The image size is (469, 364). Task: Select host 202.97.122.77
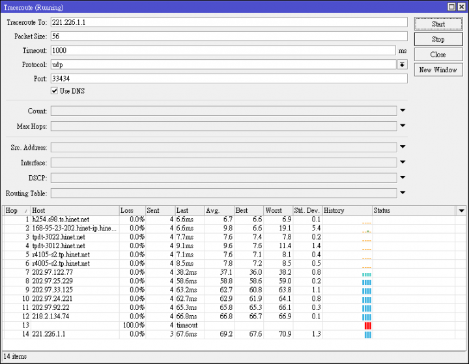(52, 272)
